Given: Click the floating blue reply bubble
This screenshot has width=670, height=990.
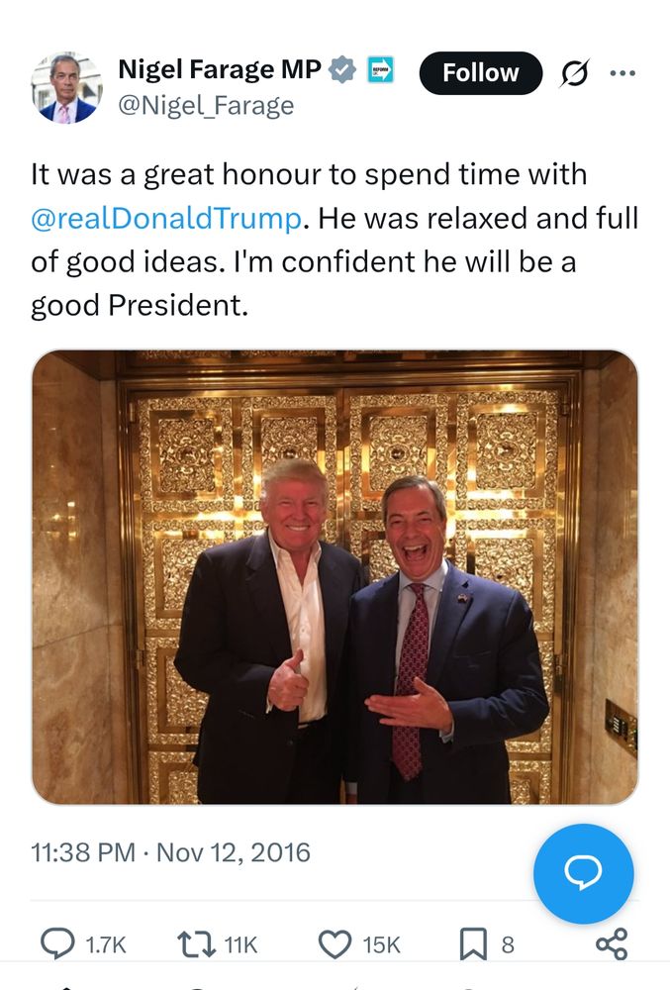Looking at the screenshot, I should 584,873.
